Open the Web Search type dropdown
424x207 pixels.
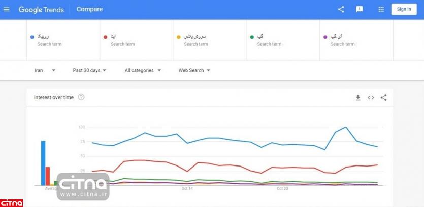194,70
